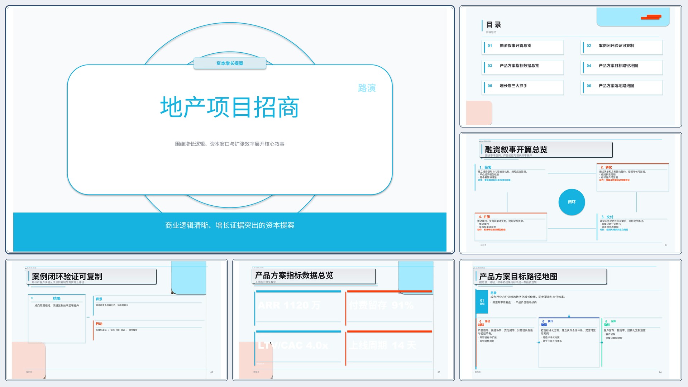The image size is (688, 387).
Task: Select the LTV/CAC 4.0x metric
Action: click(x=293, y=345)
